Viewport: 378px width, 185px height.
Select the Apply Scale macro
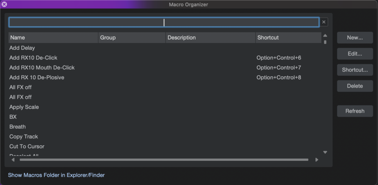point(165,107)
